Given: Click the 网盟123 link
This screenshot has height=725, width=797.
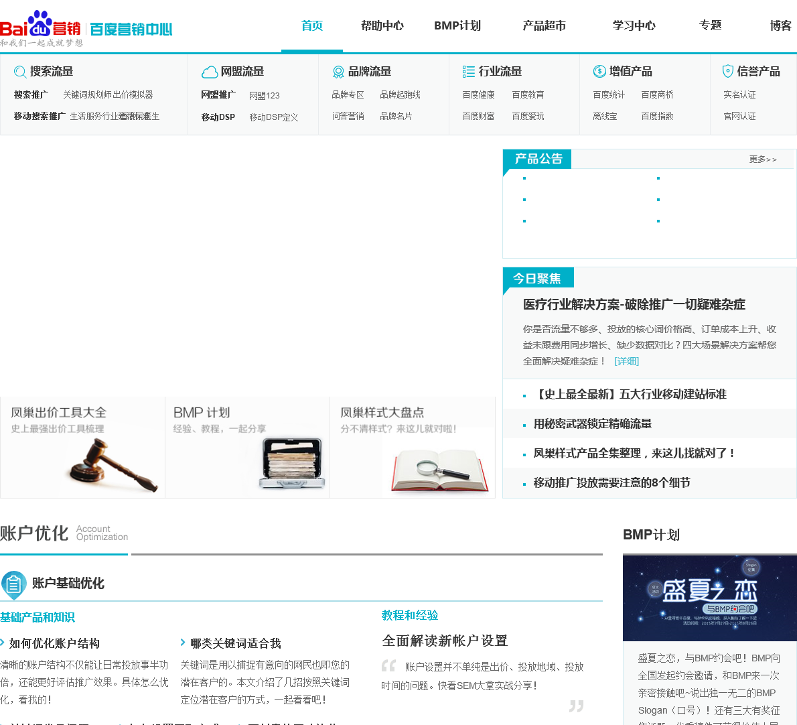Looking at the screenshot, I should click(265, 96).
